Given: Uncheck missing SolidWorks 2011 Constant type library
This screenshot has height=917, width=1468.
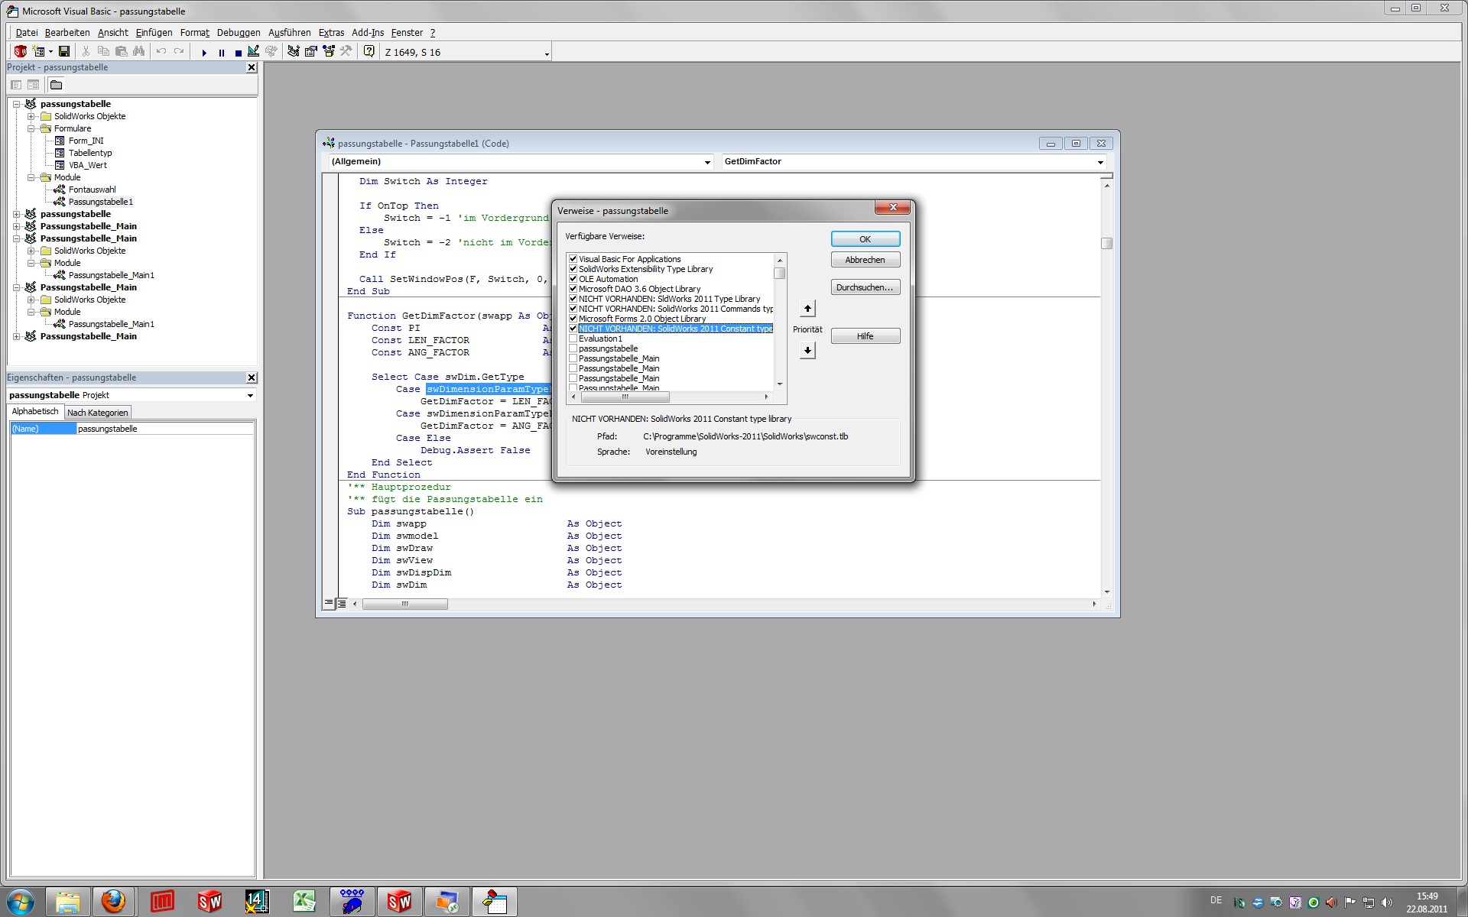Looking at the screenshot, I should click(x=573, y=329).
